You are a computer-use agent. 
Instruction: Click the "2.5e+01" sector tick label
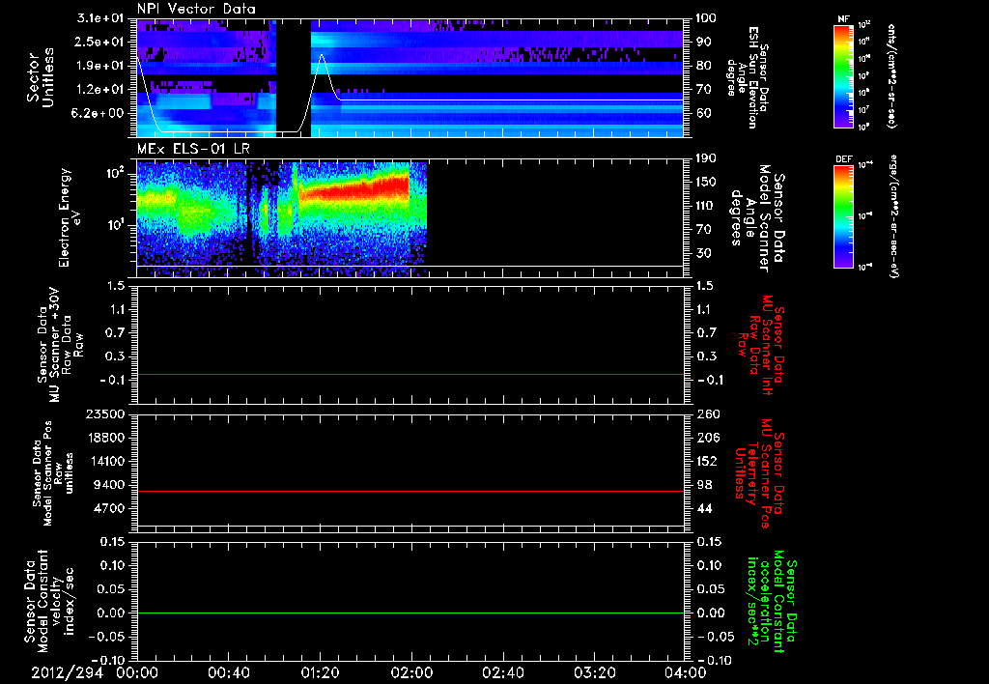(x=98, y=42)
